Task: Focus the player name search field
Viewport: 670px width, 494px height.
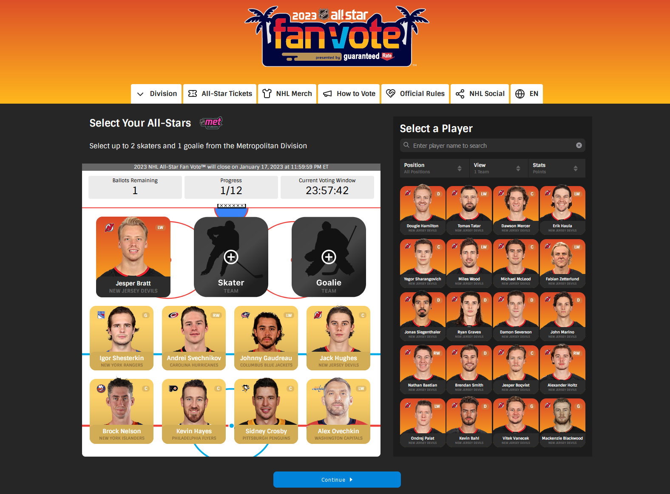Action: coord(493,145)
